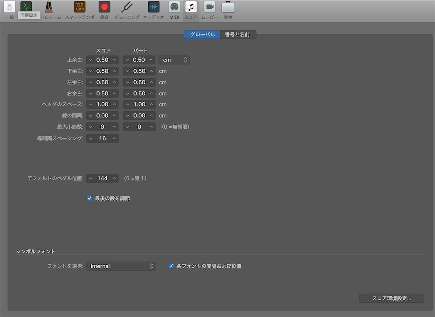
Task: Toggle 各フォントの間隔および位置 checkbox
Action: tap(171, 266)
